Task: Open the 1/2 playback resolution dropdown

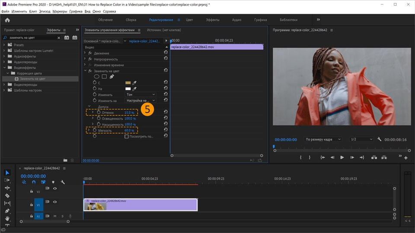Action: click(361, 139)
